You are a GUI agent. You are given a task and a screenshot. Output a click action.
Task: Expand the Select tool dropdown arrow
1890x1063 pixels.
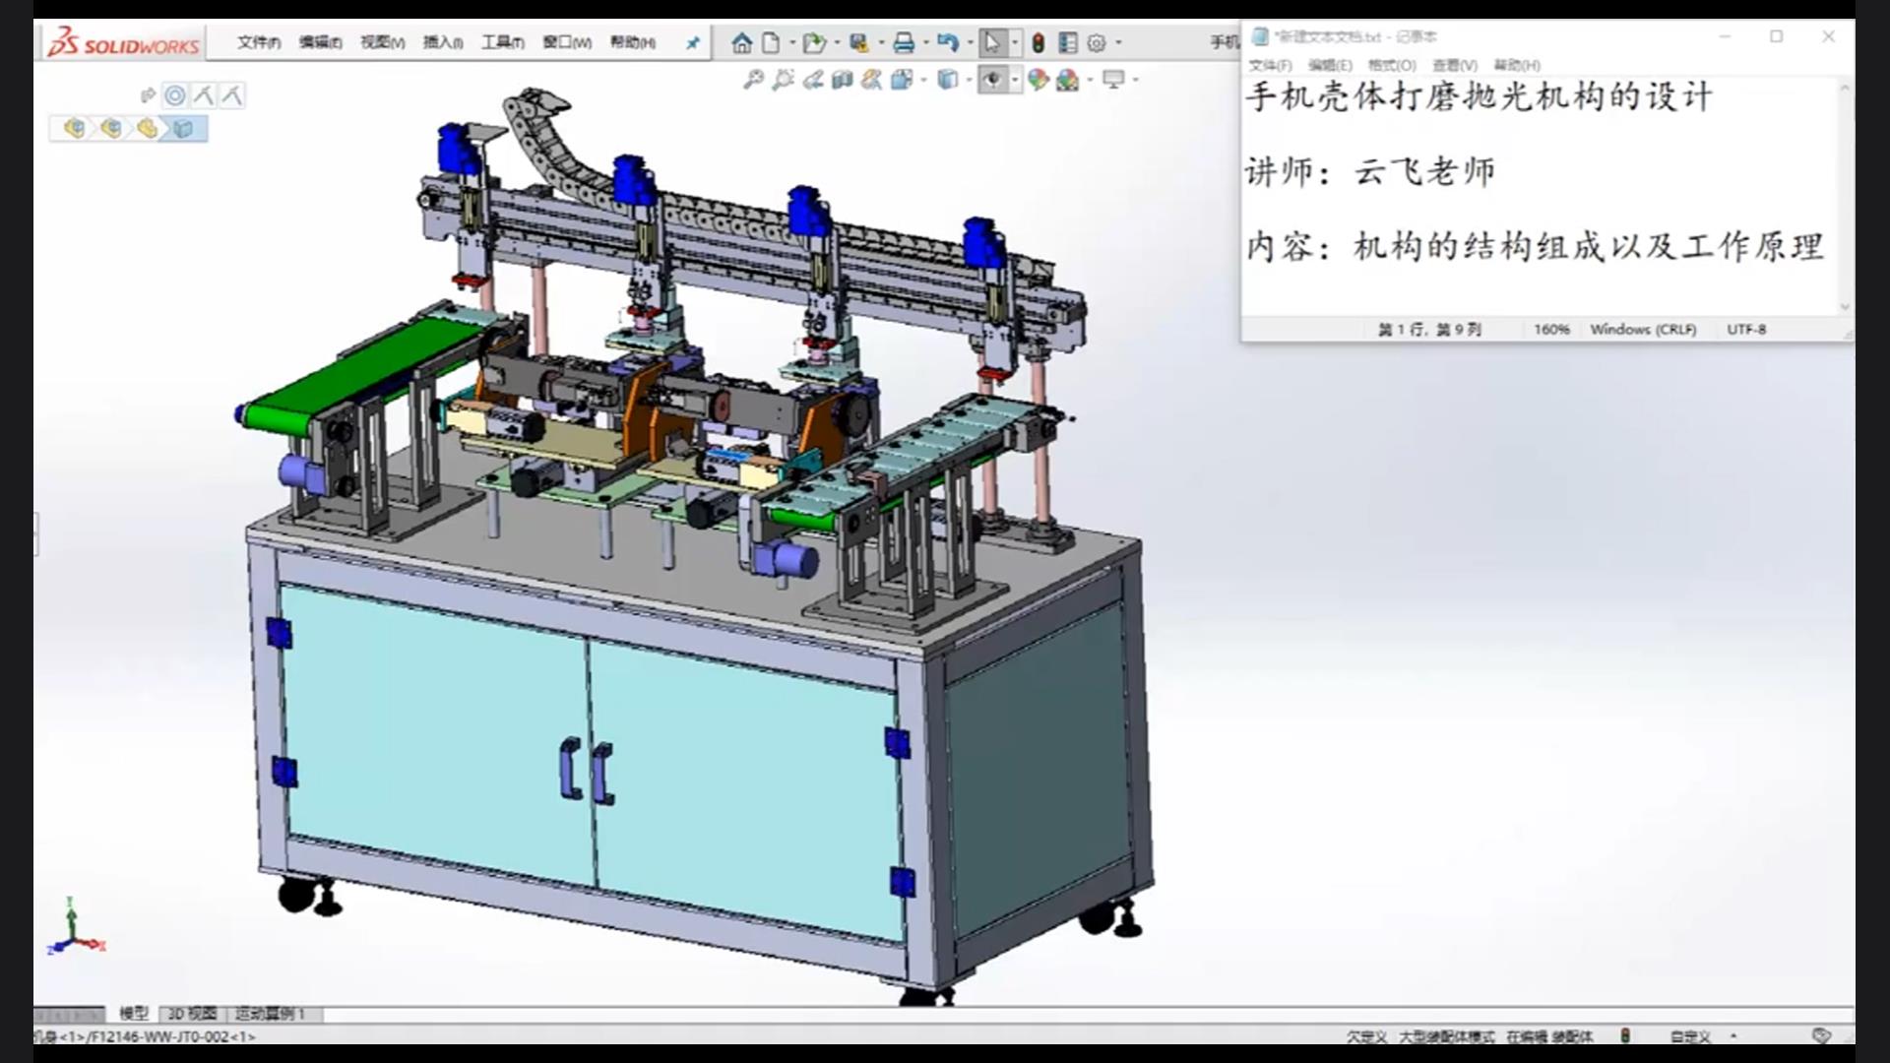click(x=1015, y=43)
